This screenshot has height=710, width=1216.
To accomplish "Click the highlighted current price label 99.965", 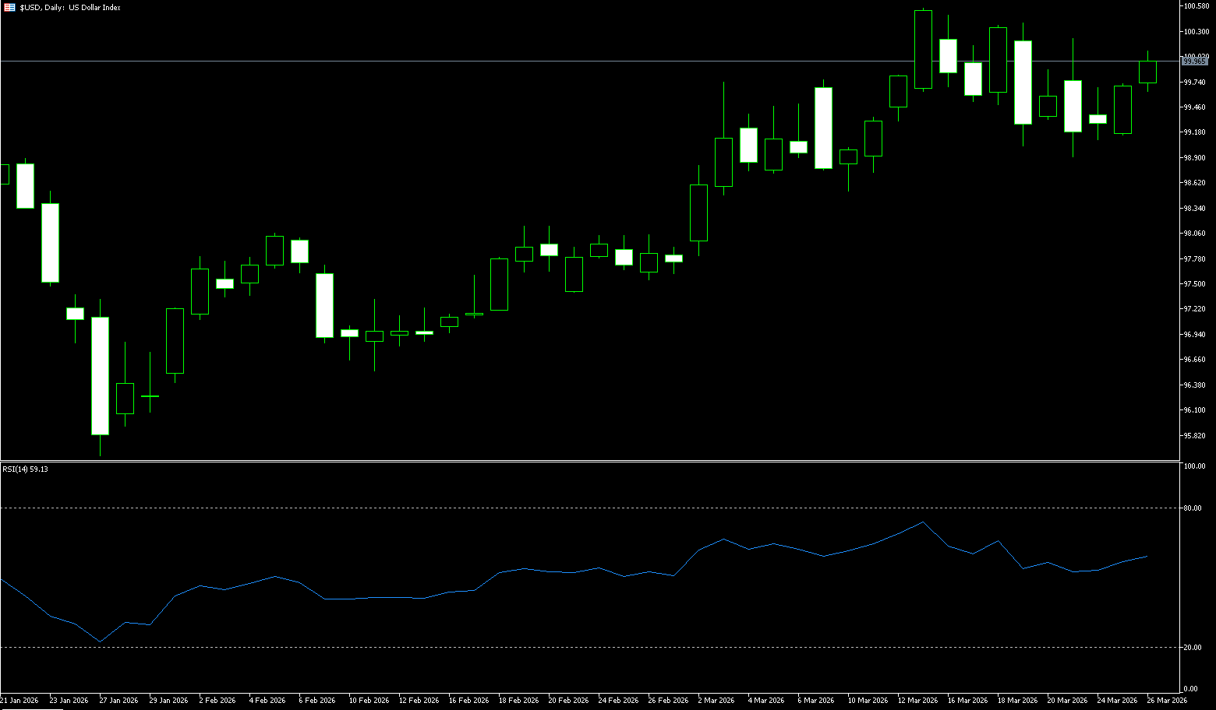I will pos(1195,61).
